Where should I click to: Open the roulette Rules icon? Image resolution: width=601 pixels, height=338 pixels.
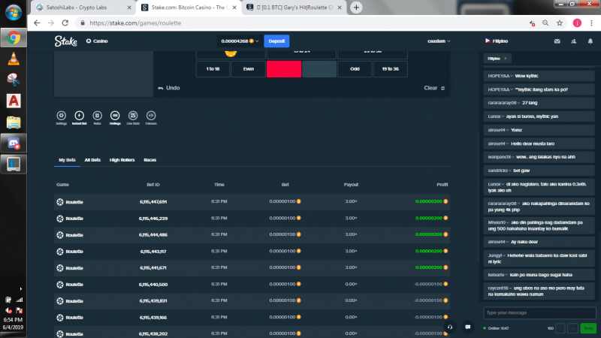(98, 117)
